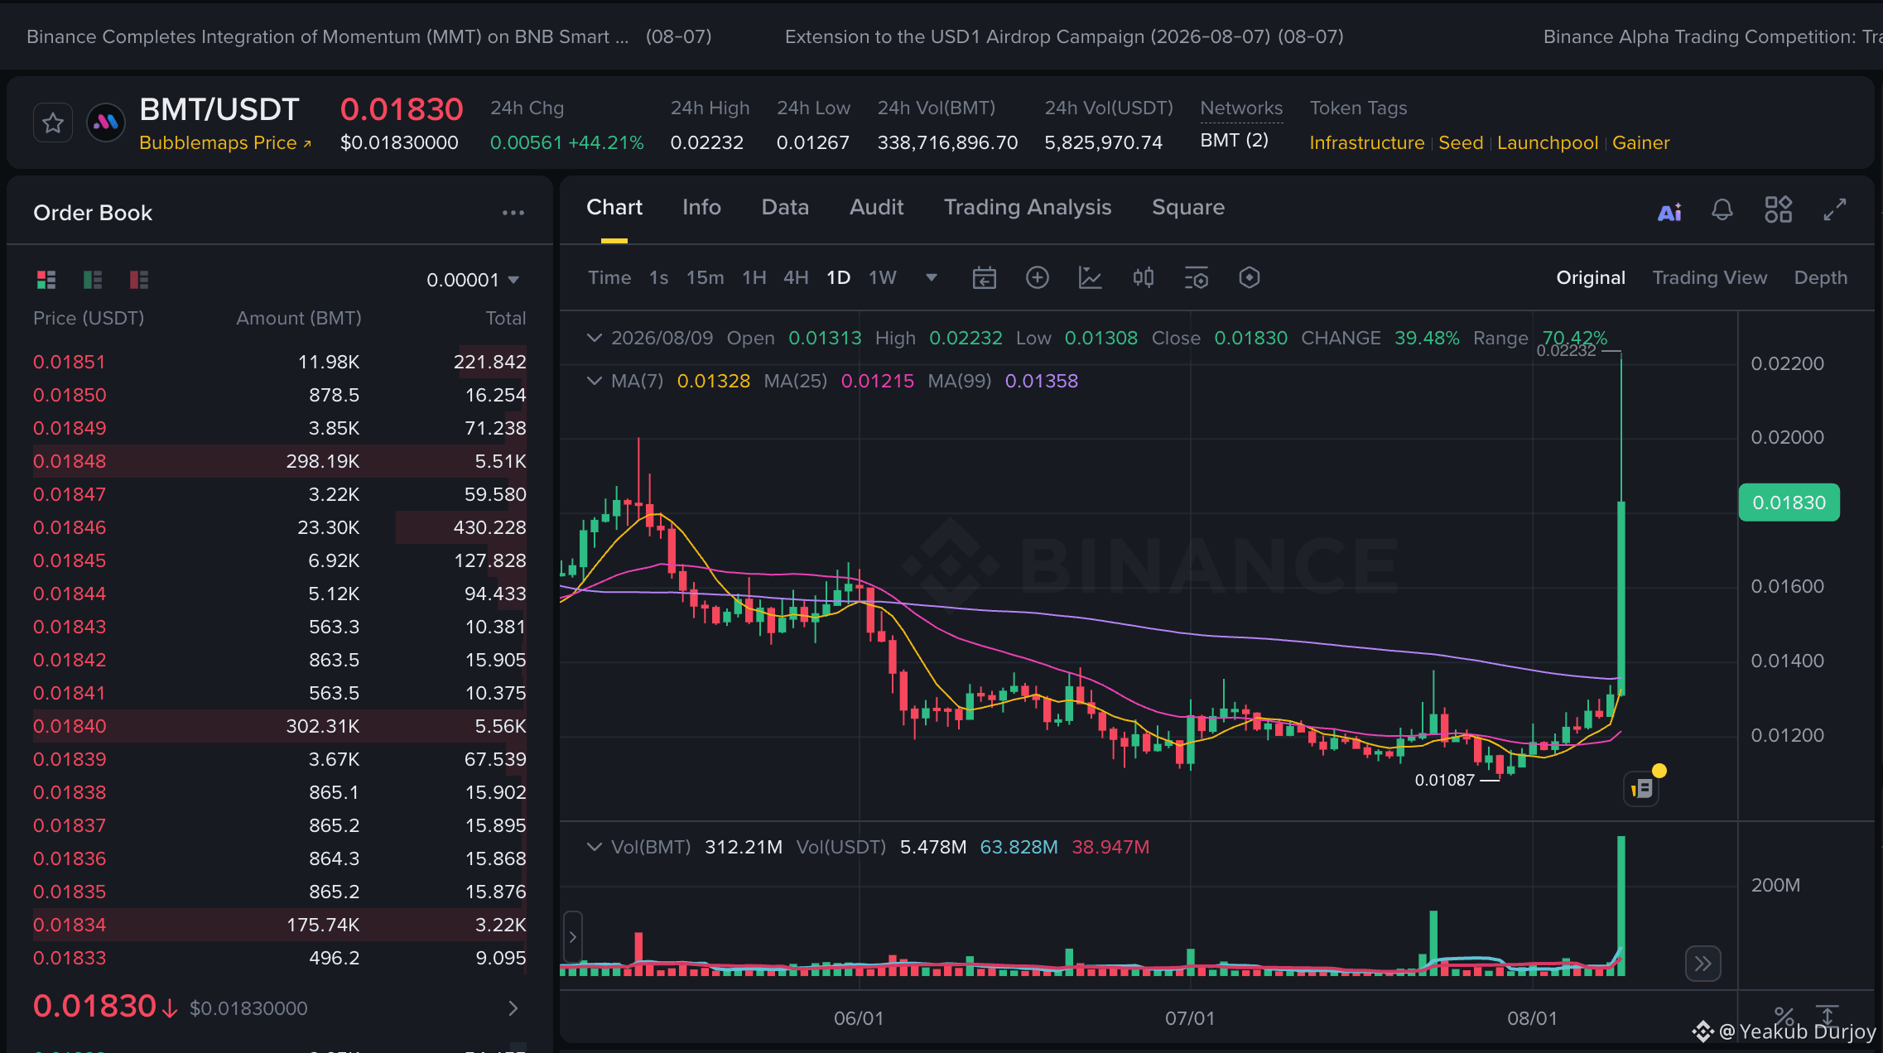Click the MA(25) value 0.01215
Viewport: 1883px width, 1053px height.
tap(877, 381)
